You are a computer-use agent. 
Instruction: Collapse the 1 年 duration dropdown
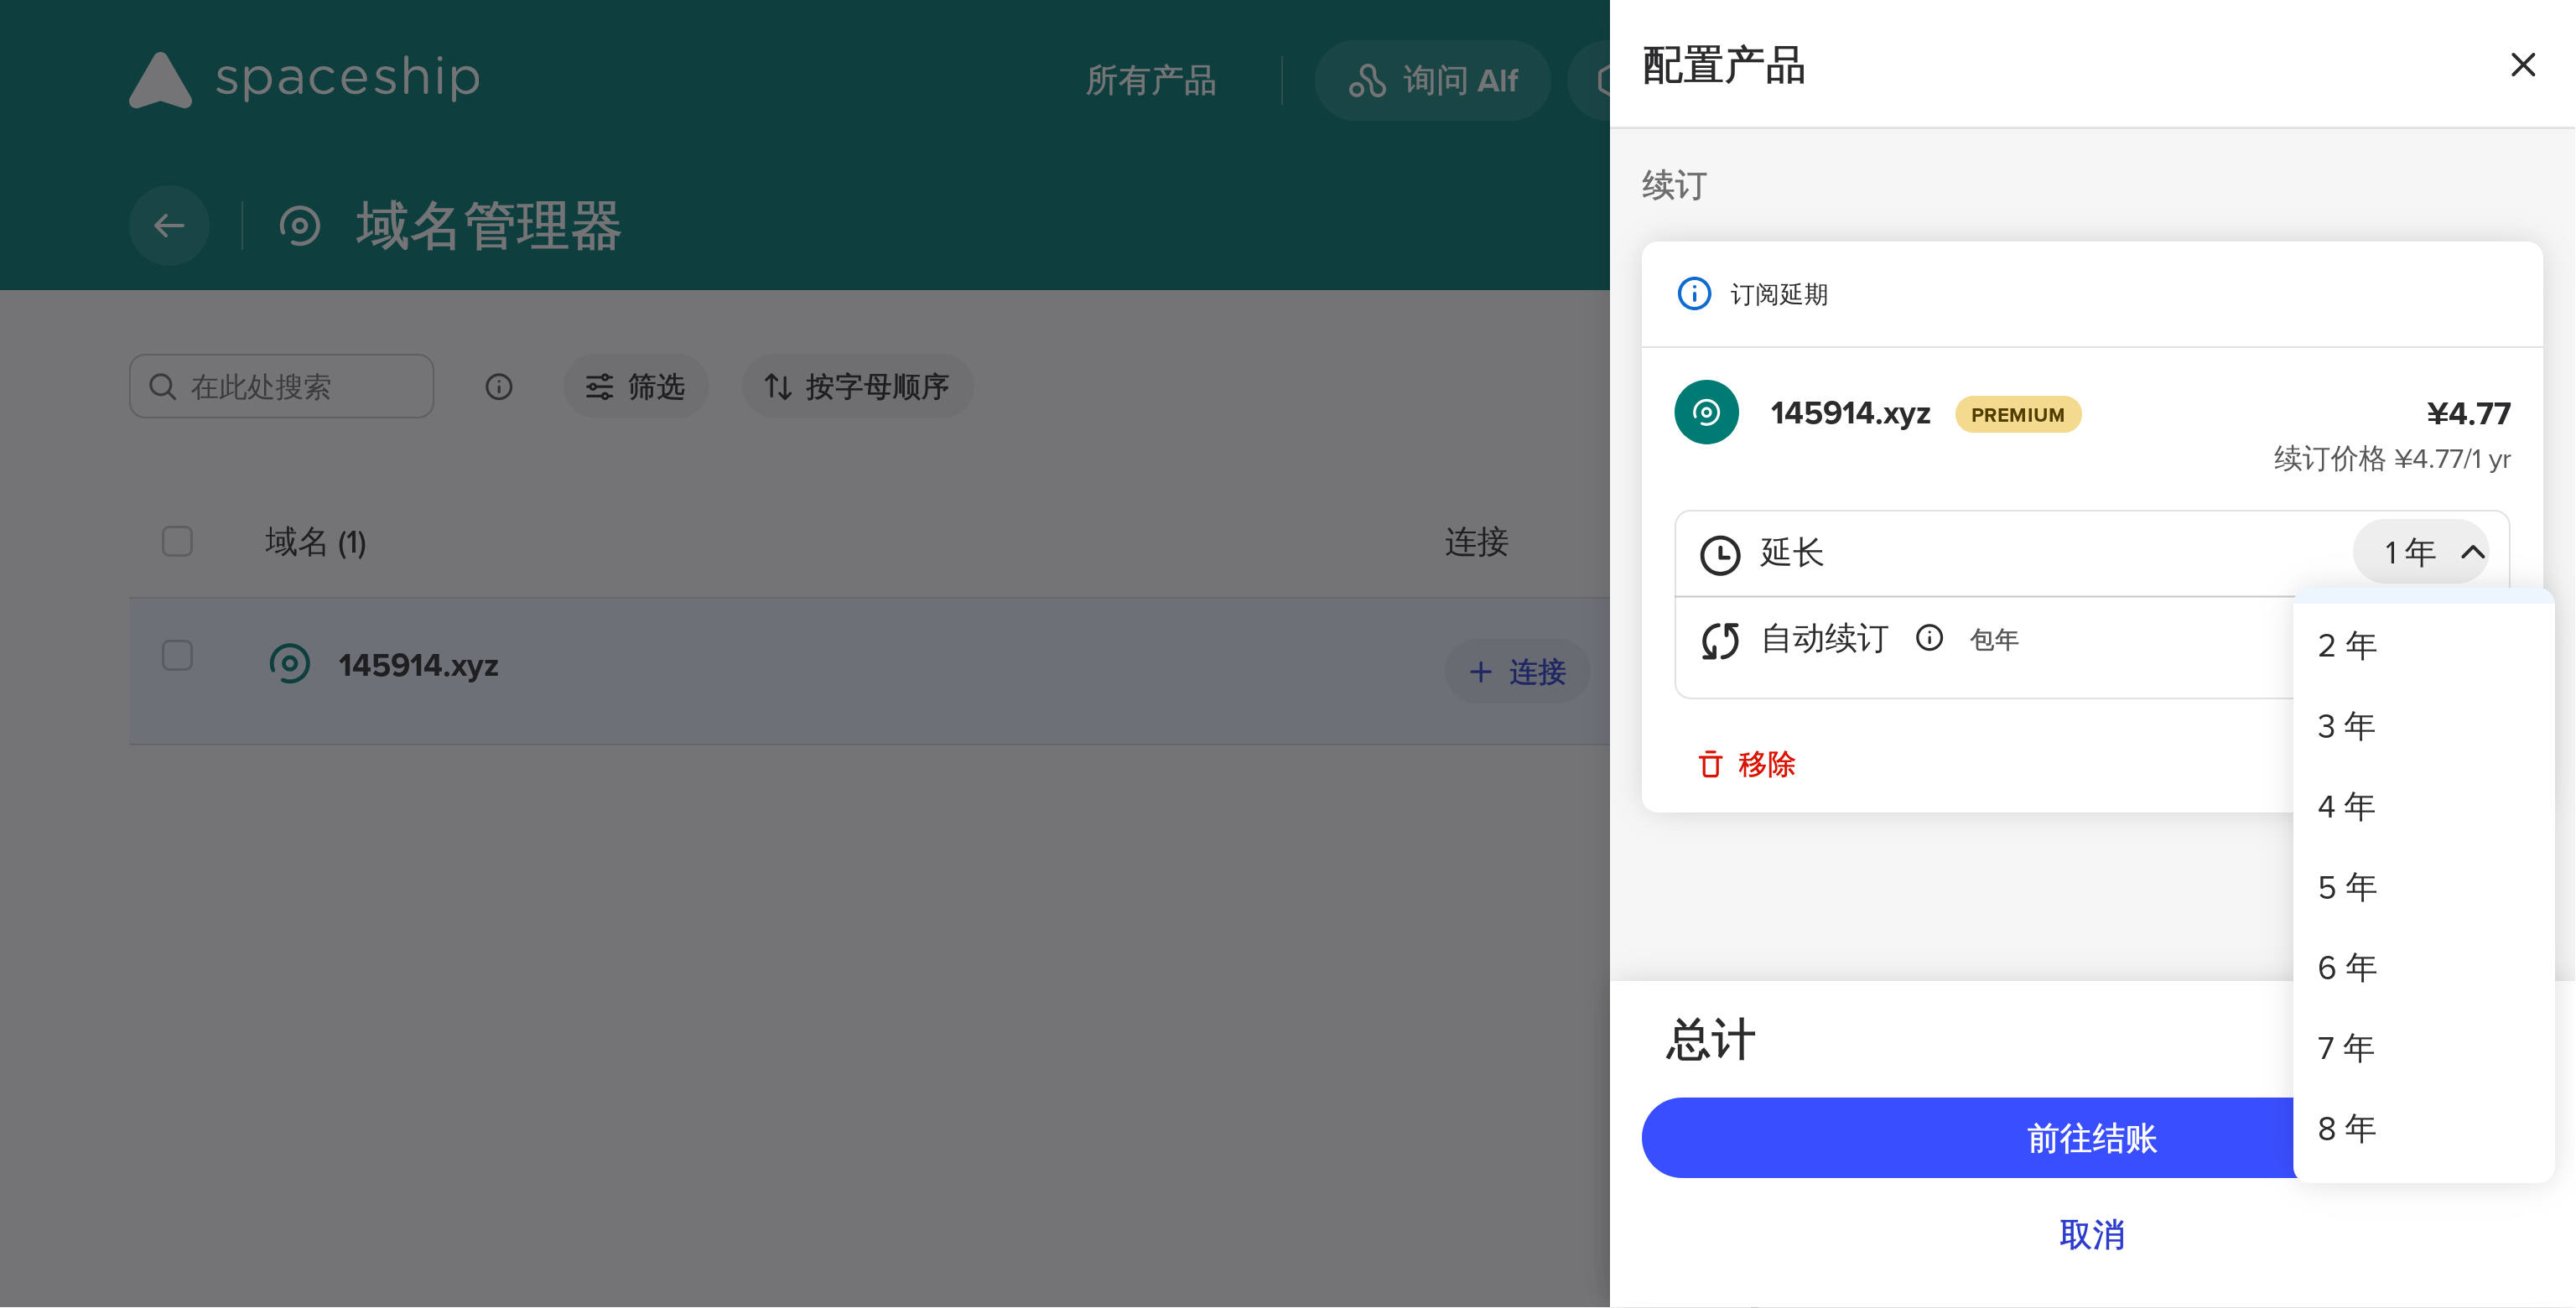tap(2432, 552)
